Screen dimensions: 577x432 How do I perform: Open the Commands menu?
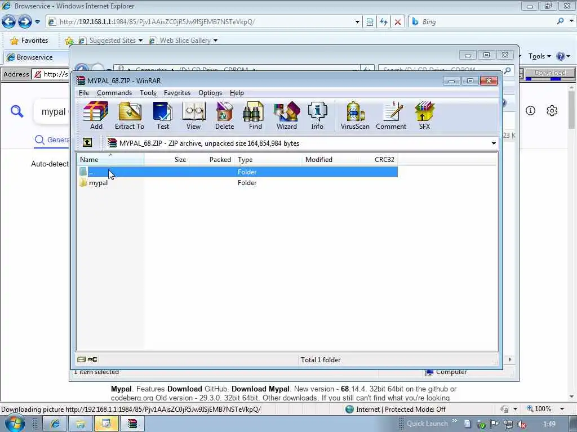(114, 93)
